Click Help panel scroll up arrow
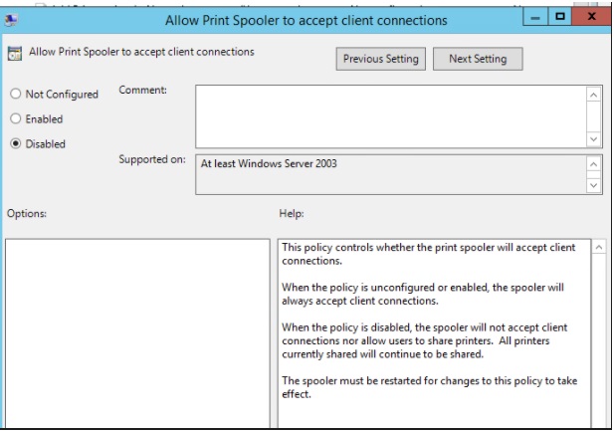 click(599, 247)
